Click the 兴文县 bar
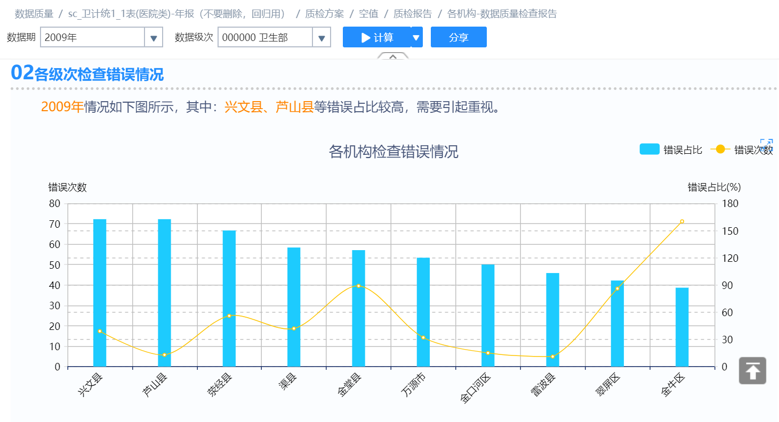 click(x=100, y=293)
